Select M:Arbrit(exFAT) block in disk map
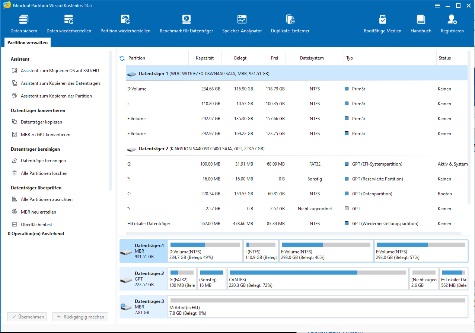 coord(318,307)
